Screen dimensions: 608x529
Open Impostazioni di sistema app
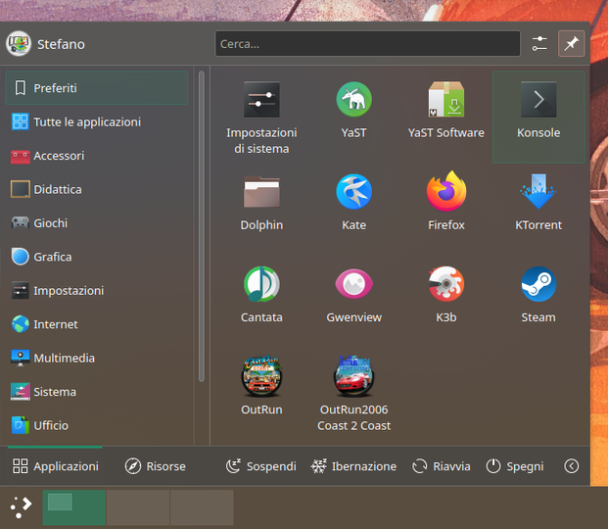(261, 117)
